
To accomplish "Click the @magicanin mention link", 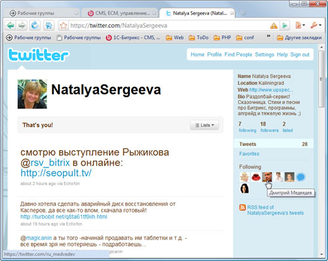I will pos(39,238).
